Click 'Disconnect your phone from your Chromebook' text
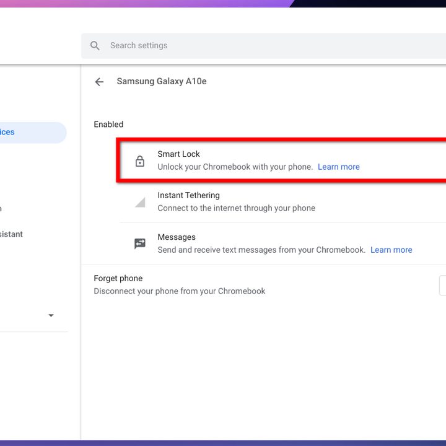The image size is (446, 446). (x=180, y=291)
